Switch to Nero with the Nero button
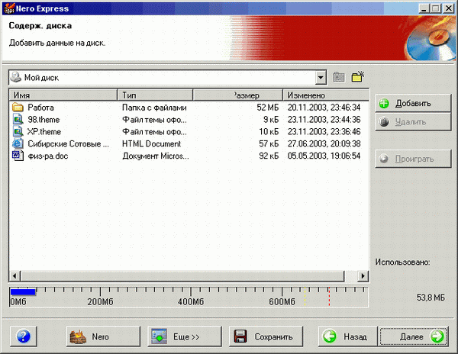 [x=103, y=336]
